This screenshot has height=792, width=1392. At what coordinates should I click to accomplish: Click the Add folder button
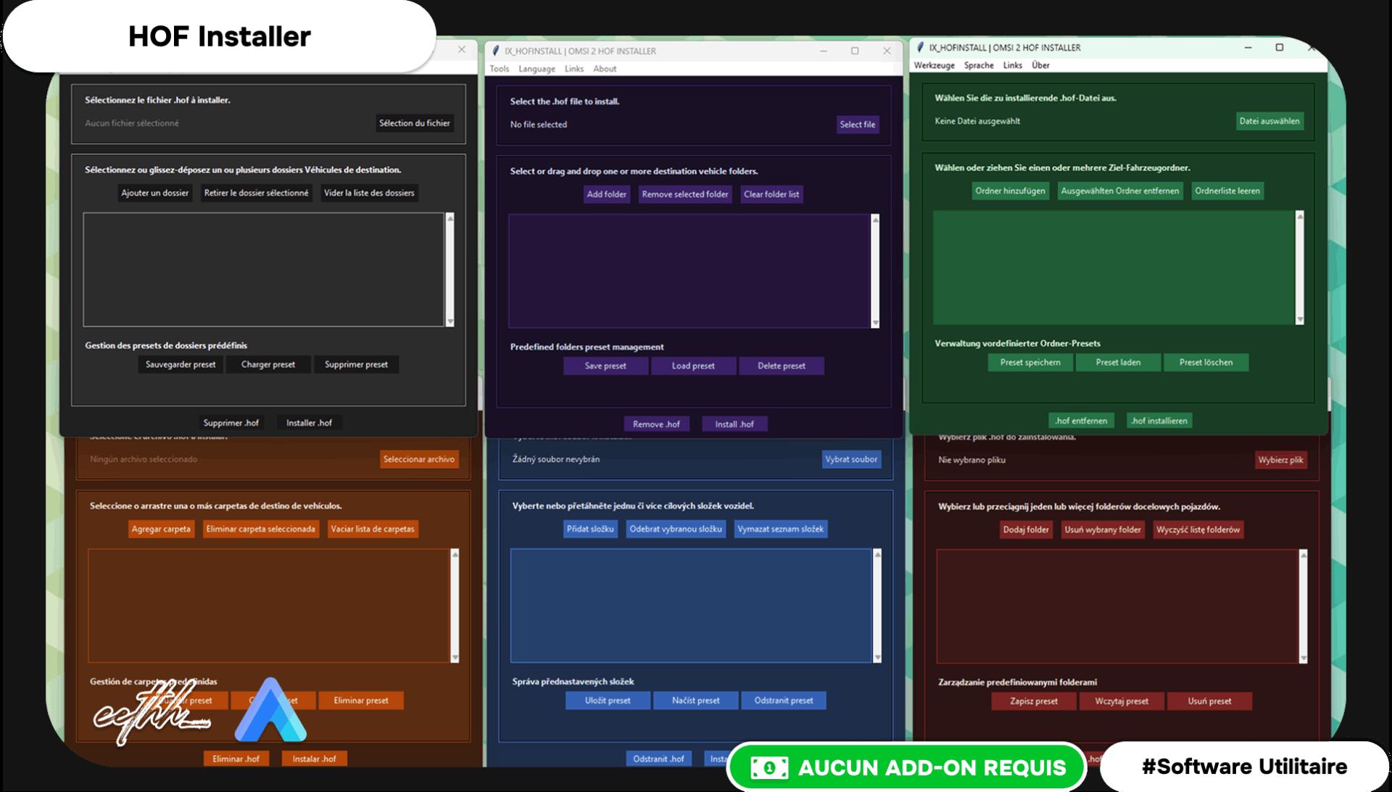(606, 194)
